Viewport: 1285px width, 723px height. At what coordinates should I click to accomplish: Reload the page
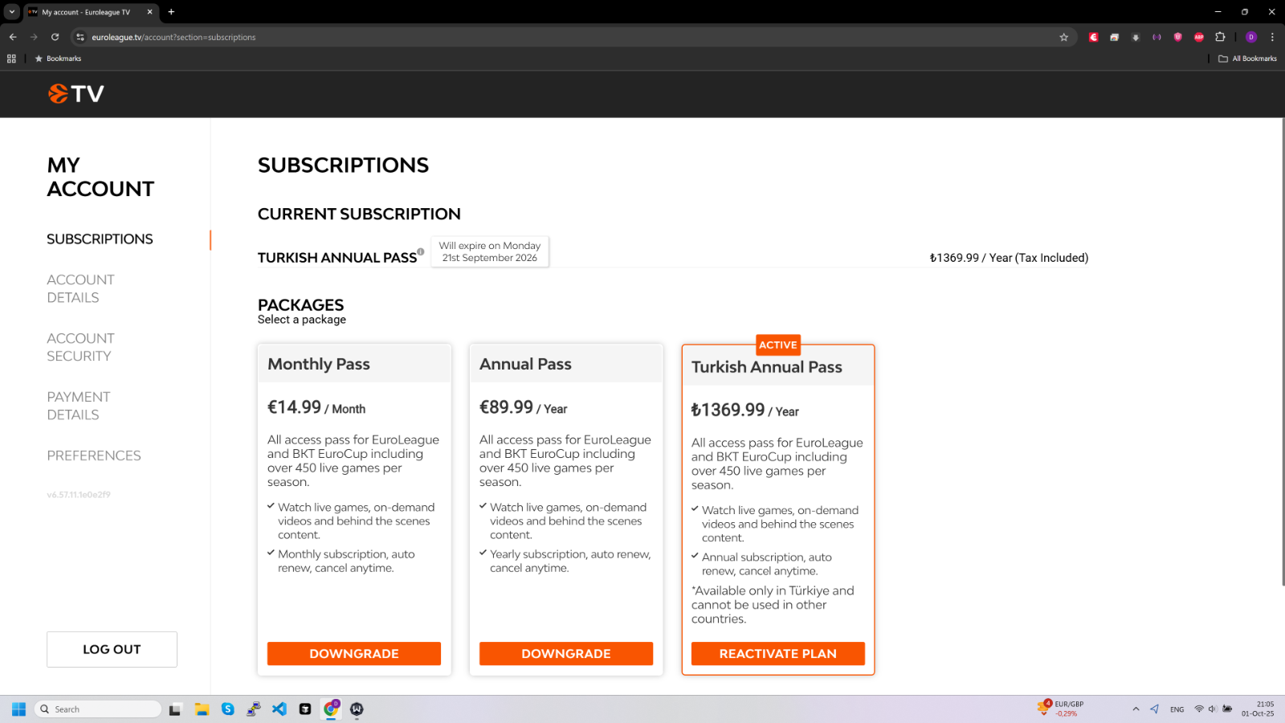55,37
